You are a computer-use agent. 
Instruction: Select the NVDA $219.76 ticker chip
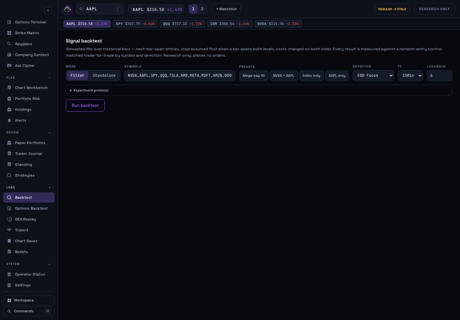[278, 24]
